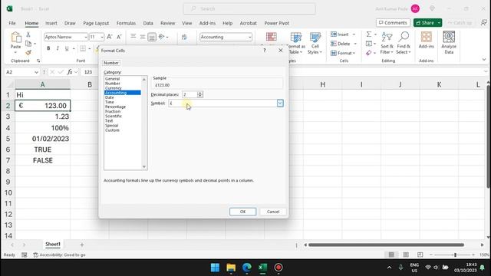Click the Format Cells help question mark

coord(265,50)
